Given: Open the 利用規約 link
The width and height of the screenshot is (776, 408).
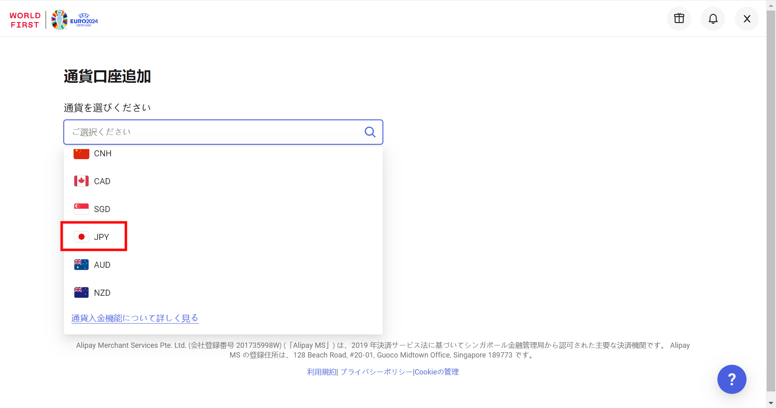Looking at the screenshot, I should 321,372.
